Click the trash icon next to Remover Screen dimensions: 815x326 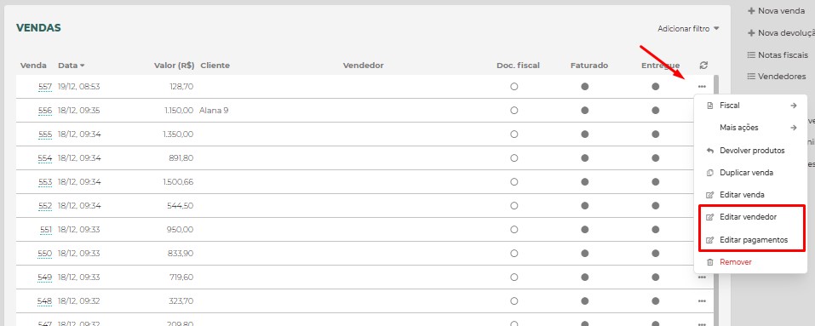(x=710, y=263)
